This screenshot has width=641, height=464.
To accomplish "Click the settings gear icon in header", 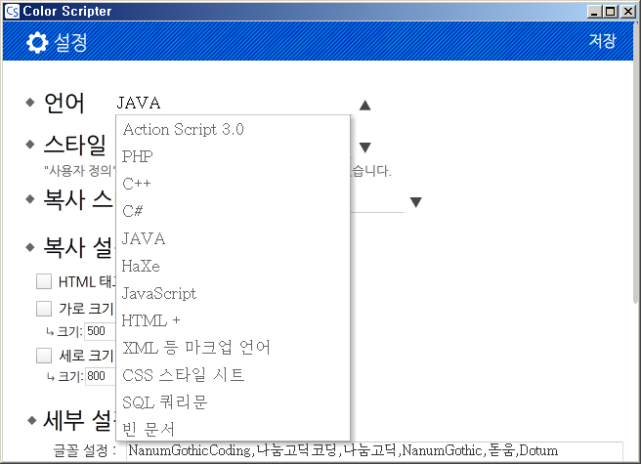I will [37, 42].
